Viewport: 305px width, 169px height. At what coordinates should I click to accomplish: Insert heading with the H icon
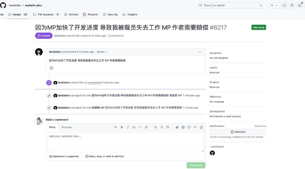pos(116,127)
